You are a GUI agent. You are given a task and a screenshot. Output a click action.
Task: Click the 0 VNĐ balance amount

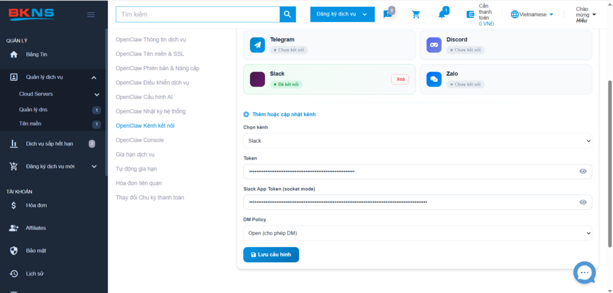[x=486, y=24]
